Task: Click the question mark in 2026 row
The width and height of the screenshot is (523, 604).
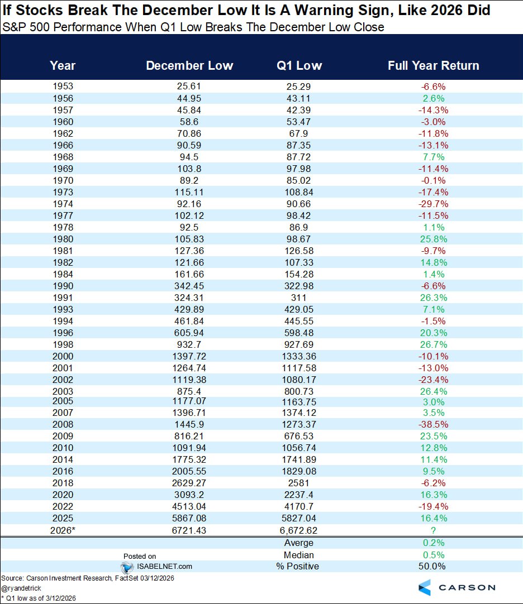Action: (433, 530)
